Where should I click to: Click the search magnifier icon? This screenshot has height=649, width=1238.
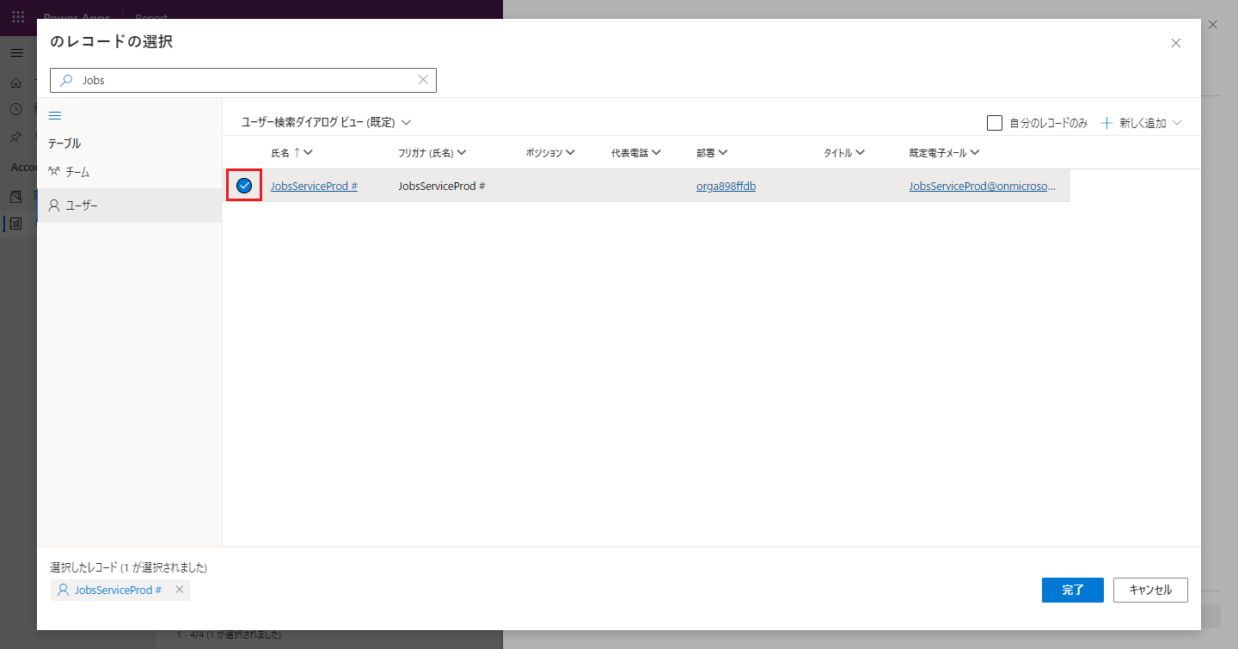point(66,80)
